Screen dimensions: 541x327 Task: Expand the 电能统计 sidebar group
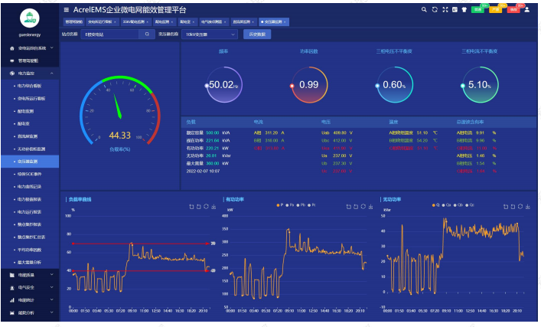point(52,299)
